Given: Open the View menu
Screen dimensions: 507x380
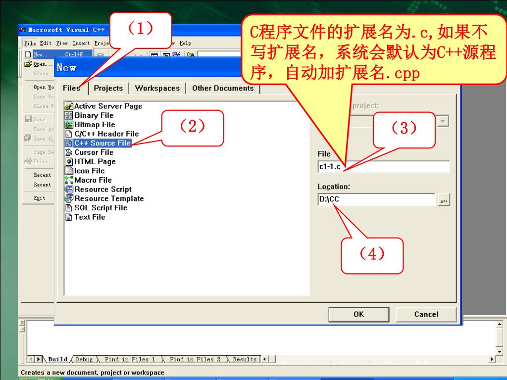Looking at the screenshot, I should (x=62, y=44).
